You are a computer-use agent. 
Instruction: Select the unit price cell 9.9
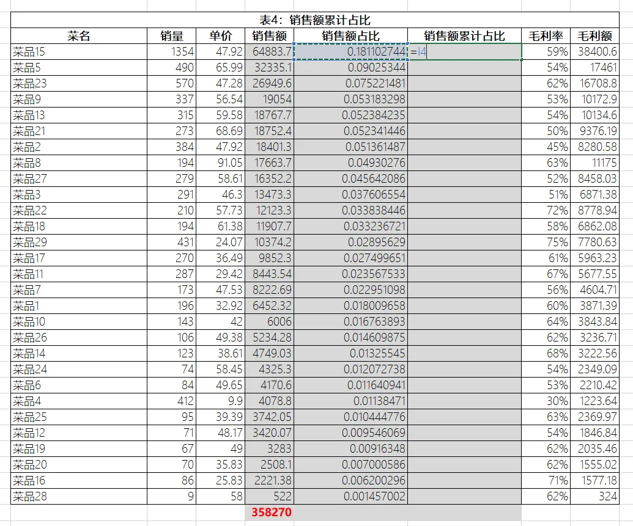tap(220, 401)
